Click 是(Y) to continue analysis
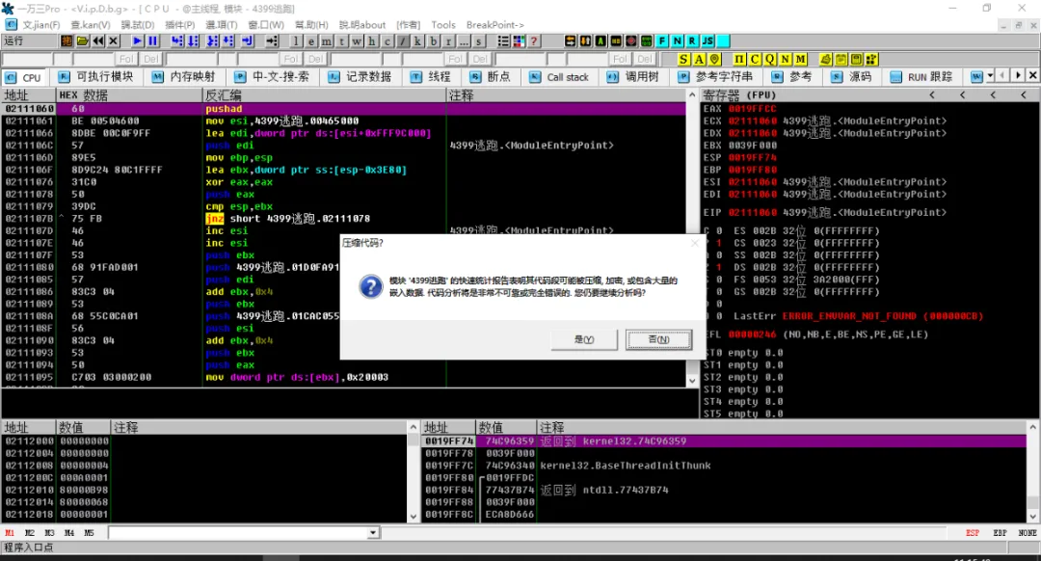 (x=584, y=339)
